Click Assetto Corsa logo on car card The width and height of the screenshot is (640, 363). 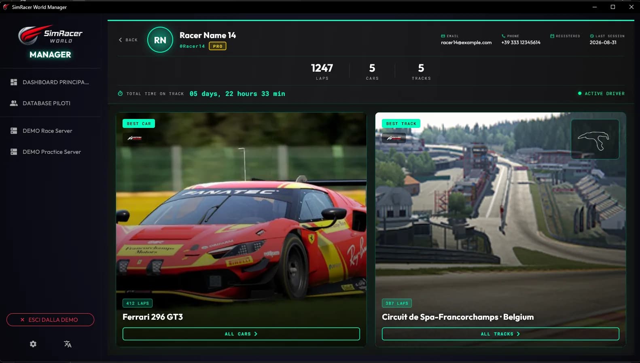(135, 138)
